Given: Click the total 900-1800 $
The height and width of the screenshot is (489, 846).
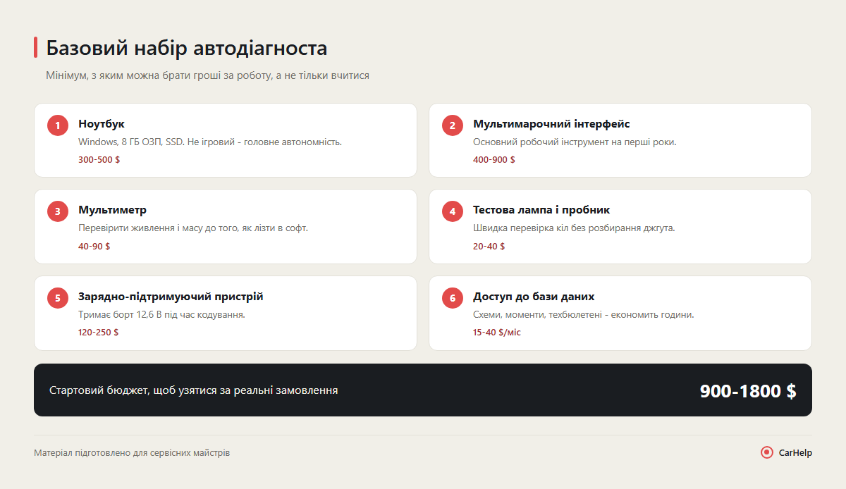Looking at the screenshot, I should (x=748, y=391).
